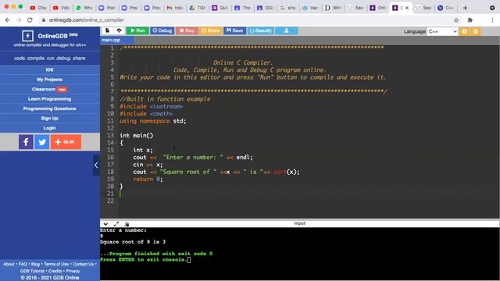Viewport: 500px width, 281px height.
Task: Run the program with the green Run button
Action: pyautogui.click(x=137, y=30)
